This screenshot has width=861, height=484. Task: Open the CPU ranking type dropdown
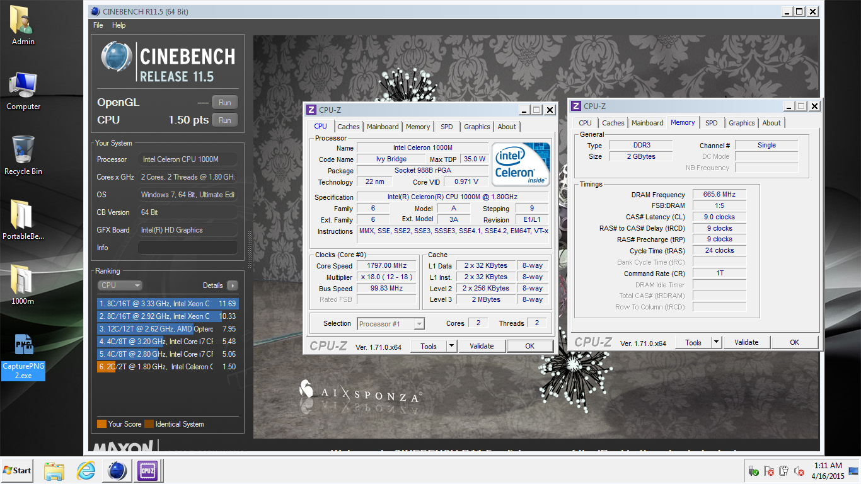120,285
